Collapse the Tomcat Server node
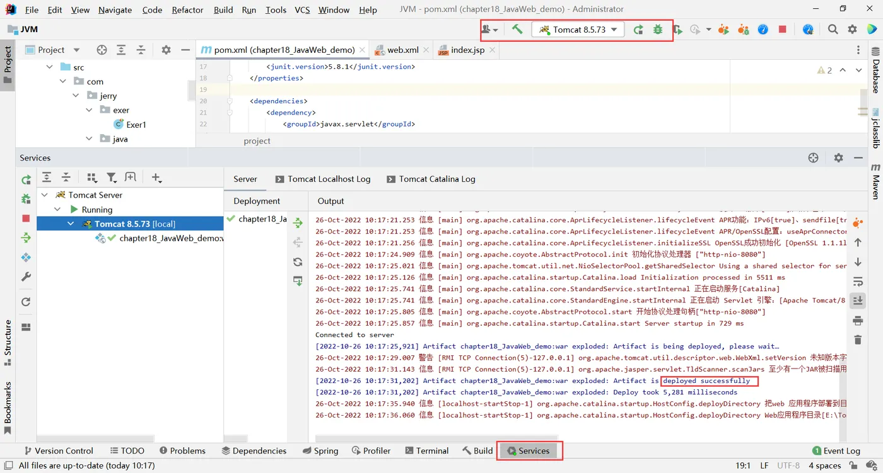The width and height of the screenshot is (883, 473). pyautogui.click(x=44, y=195)
